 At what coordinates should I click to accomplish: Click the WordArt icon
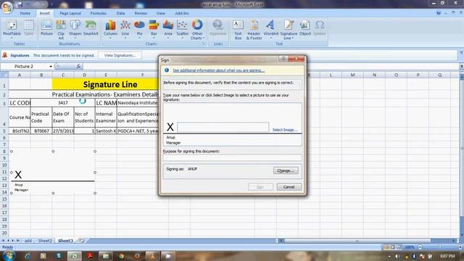[x=270, y=30]
